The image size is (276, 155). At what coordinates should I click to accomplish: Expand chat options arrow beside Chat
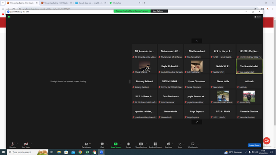107,144
